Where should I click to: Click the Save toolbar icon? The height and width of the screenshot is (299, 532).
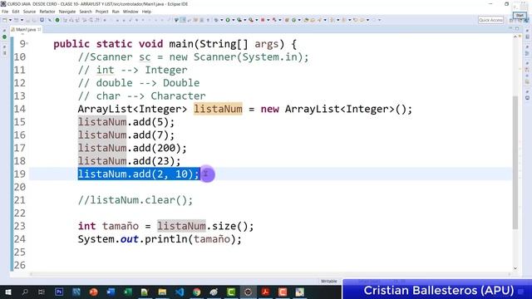pos(27,20)
